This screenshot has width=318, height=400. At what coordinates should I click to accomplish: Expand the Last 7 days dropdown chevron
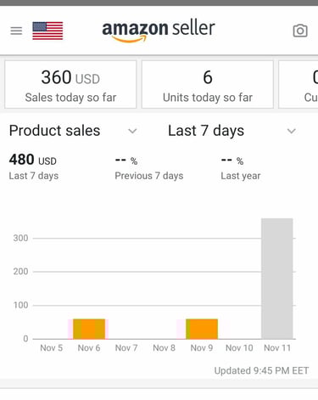point(291,131)
